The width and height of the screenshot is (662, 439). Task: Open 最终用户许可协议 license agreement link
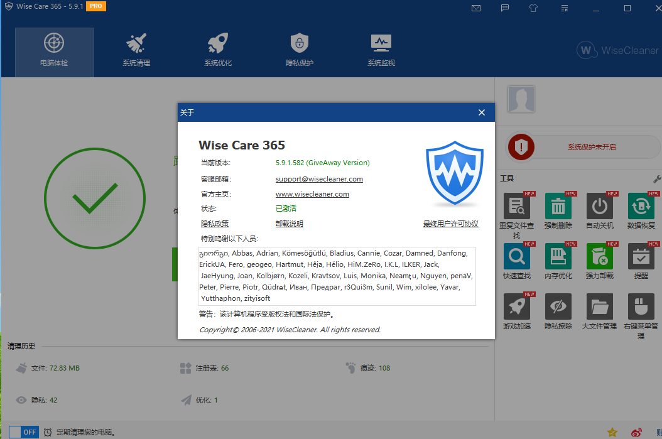click(x=450, y=224)
